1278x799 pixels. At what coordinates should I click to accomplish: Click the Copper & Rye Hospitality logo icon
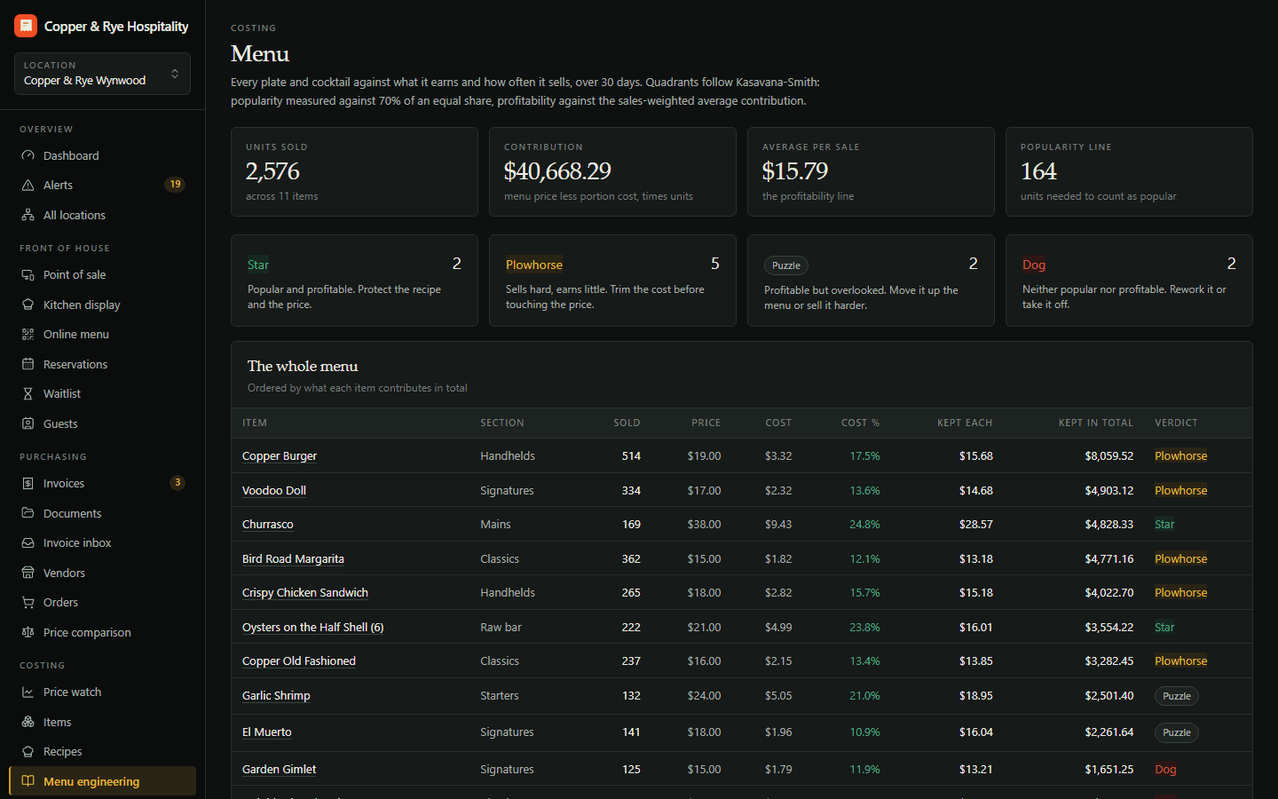(26, 26)
